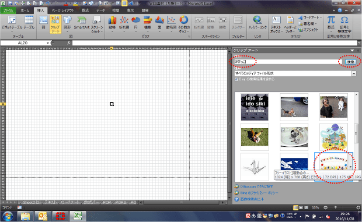Insert a scatter chart (散布図)
Screen dimensions: 362x222
coord(171,23)
